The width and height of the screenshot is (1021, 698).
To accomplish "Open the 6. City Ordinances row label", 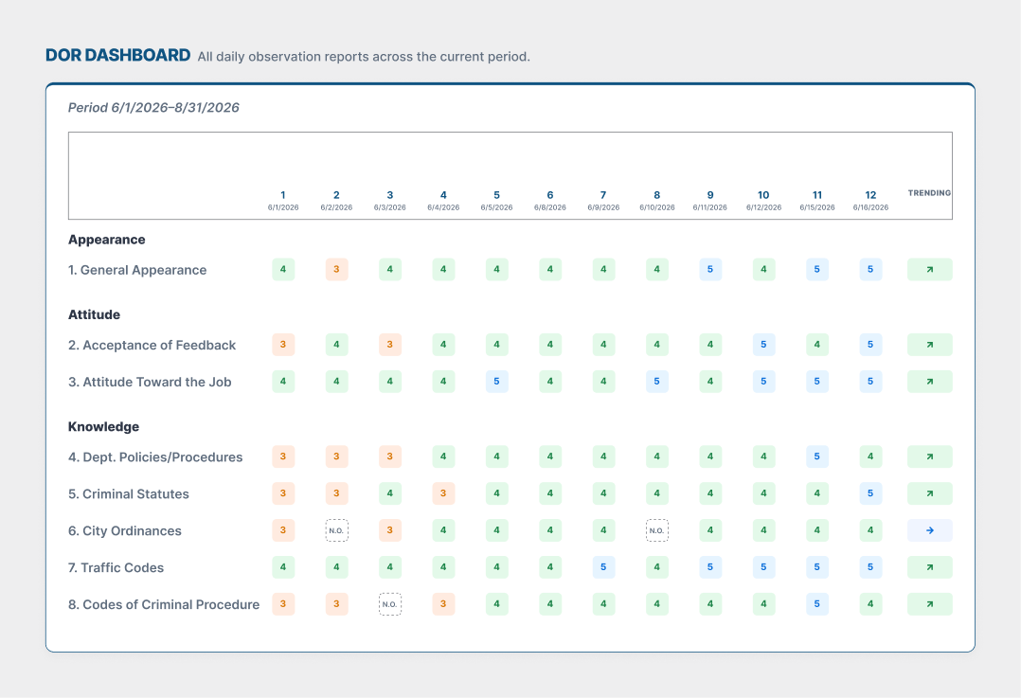I will 125,530.
